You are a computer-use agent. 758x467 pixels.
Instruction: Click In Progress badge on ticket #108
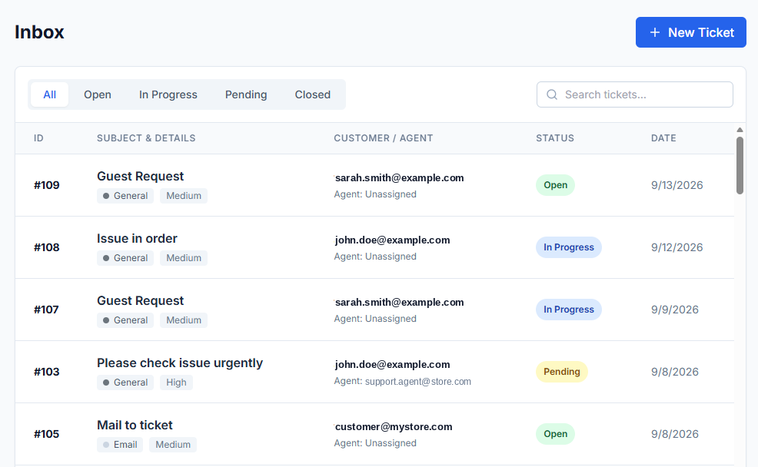569,248
